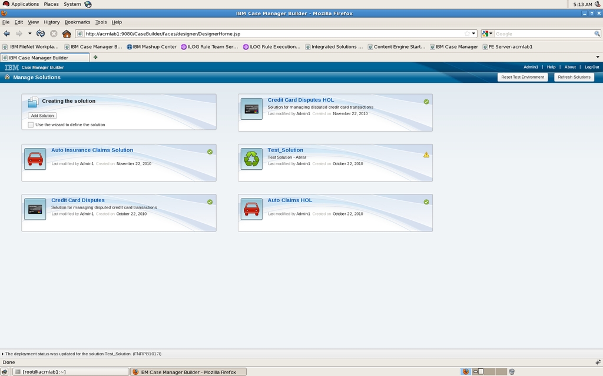This screenshot has height=376, width=603.
Task: Click the Refresh Solutions button
Action: point(574,77)
